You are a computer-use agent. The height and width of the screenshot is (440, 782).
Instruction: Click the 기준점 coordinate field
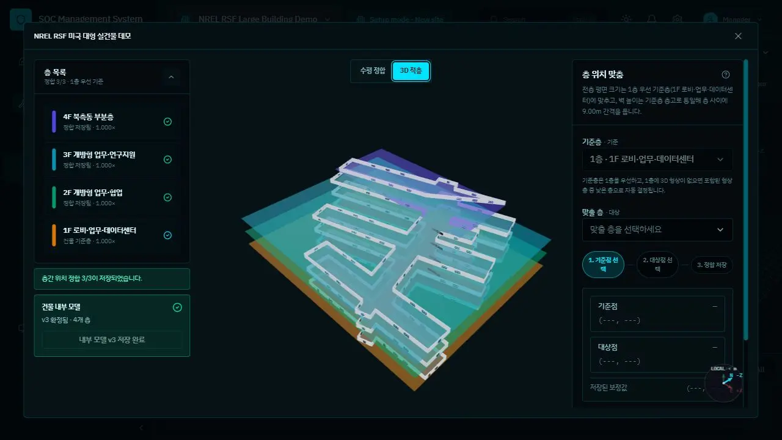tap(657, 313)
